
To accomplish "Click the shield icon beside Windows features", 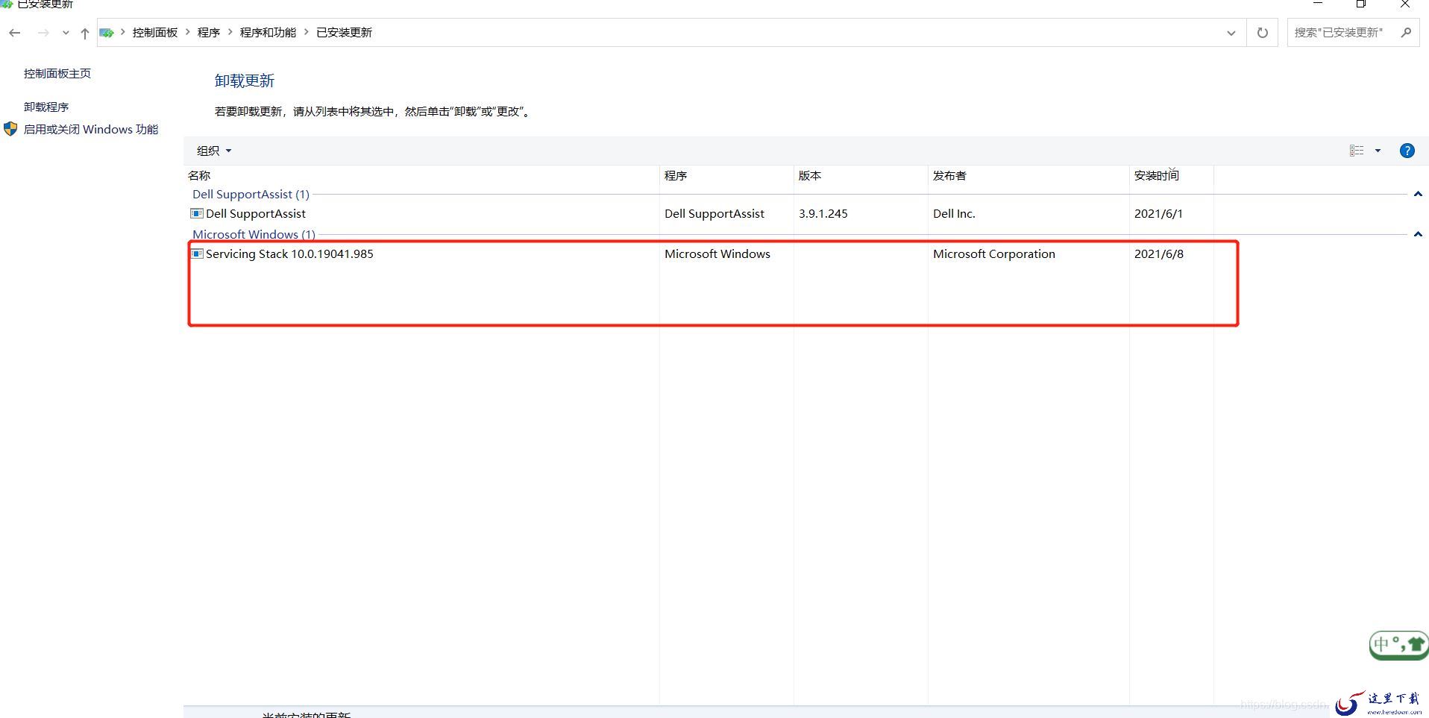I will [10, 129].
